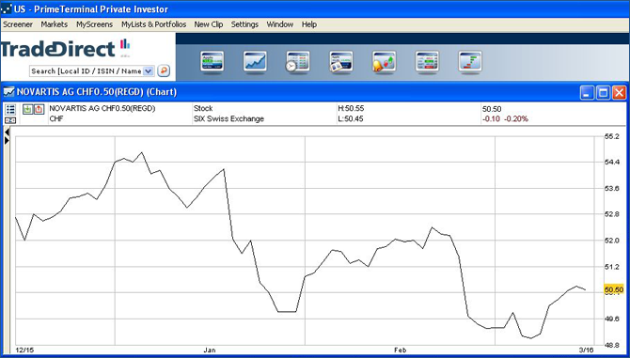Toggle the list view icon in chart header

pyautogui.click(x=10, y=109)
